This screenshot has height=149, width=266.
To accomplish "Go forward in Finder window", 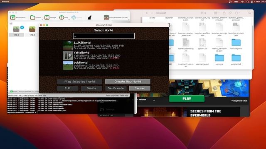I will [x=152, y=13].
